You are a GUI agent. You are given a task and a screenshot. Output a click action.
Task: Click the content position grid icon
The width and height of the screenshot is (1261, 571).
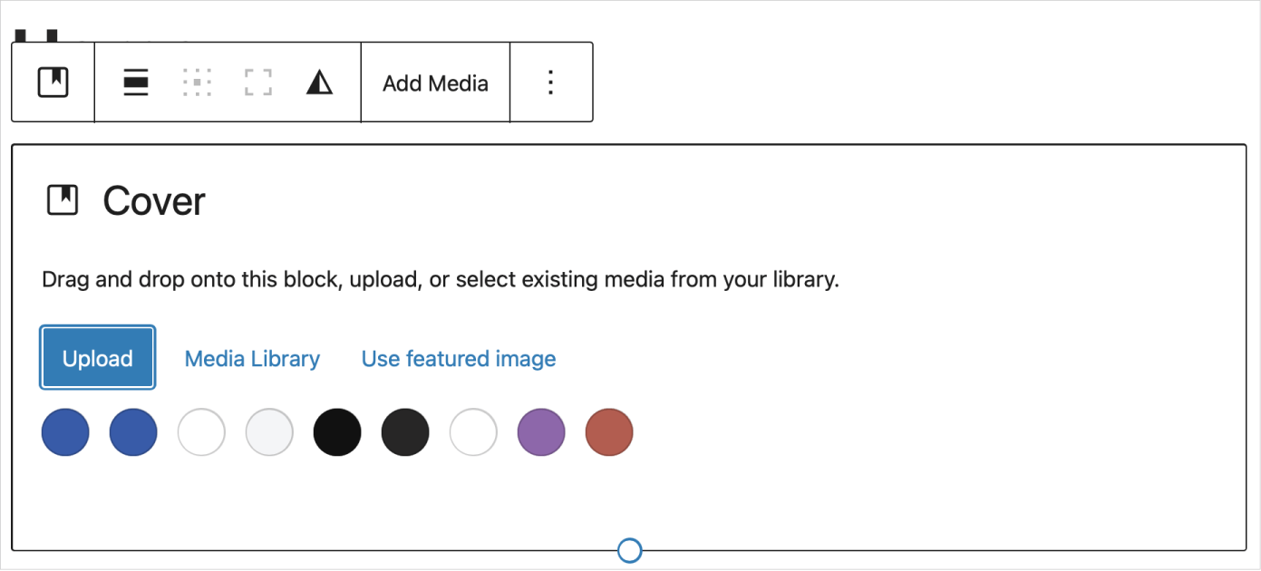coord(197,82)
